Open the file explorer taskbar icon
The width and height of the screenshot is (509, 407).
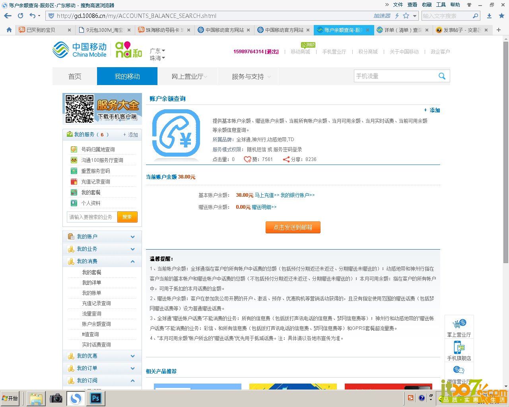(x=36, y=398)
